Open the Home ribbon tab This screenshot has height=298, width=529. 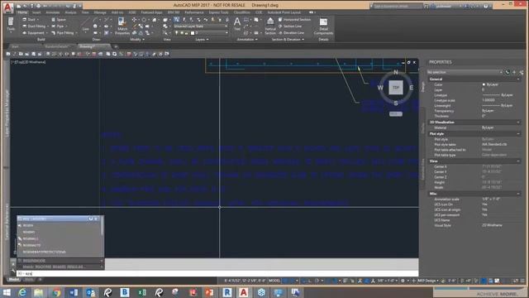[22, 12]
